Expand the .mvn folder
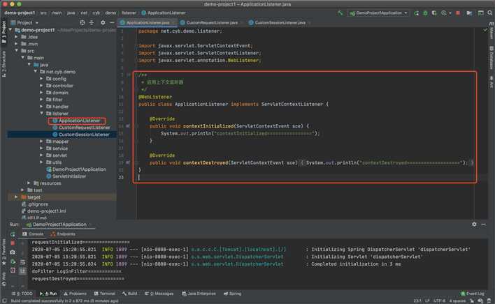 pyautogui.click(x=16, y=44)
